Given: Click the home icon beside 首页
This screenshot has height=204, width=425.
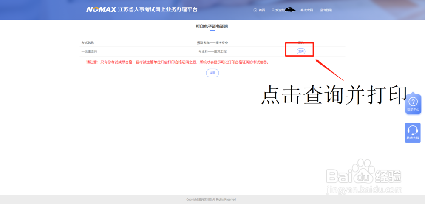Looking at the screenshot, I should [255, 10].
